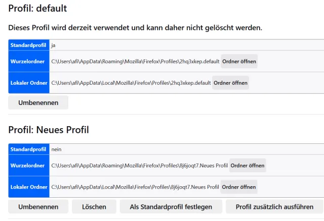Select the Local path ending in 2hq3xkep.default
This screenshot has width=324, height=221.
[x=131, y=83]
